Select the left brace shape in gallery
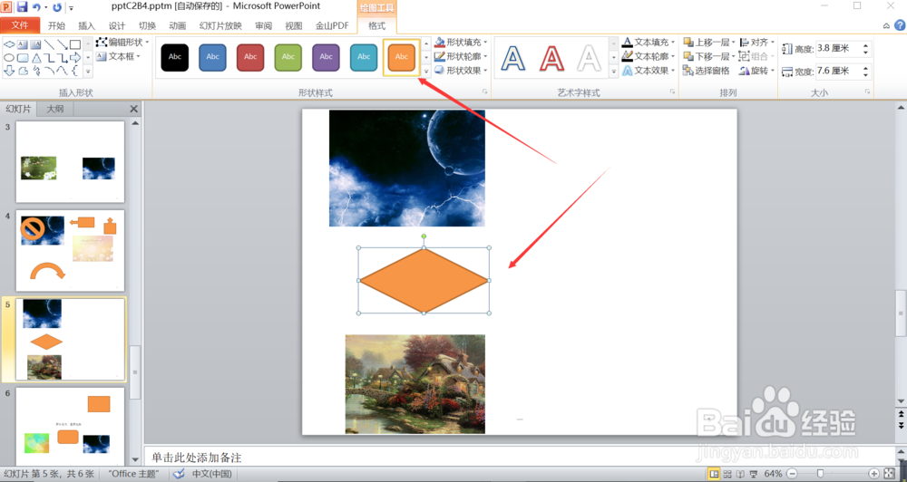This screenshot has width=907, height=482. [x=74, y=71]
